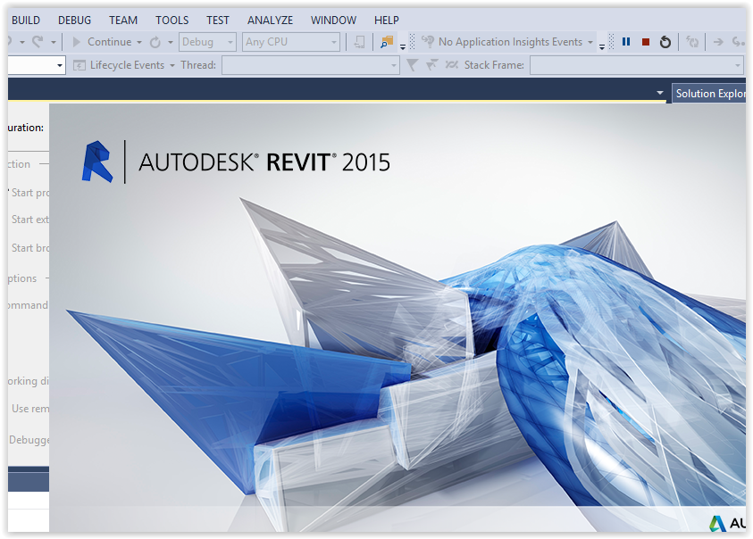
Task: Expand the Redo history dropdown arrow
Action: (54, 42)
